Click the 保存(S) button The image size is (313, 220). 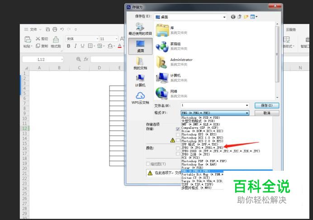(x=267, y=105)
